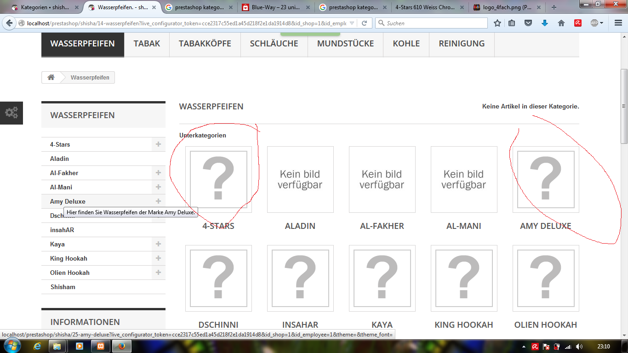
Task: Open the TABAK menu item
Action: [x=147, y=44]
